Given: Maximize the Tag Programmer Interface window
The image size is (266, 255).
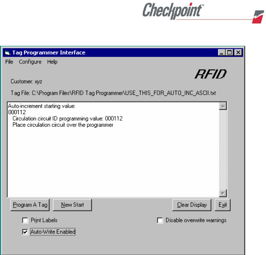Looking at the screenshot, I should [x=229, y=52].
